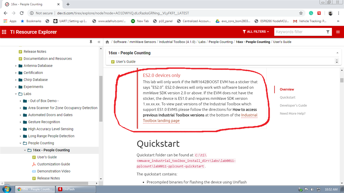Open the Vehicle Tracking Gmail bookmark
344x193 pixels.
tap(310, 21)
